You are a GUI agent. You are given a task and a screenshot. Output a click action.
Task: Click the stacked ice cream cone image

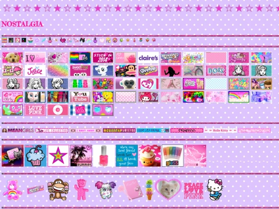point(149,189)
